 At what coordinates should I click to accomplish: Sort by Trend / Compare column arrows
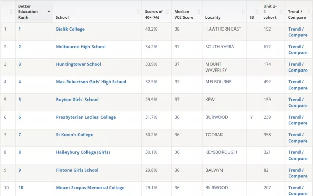pos(309,12)
